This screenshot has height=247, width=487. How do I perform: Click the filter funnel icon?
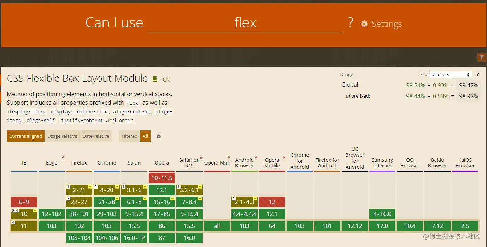481,57
